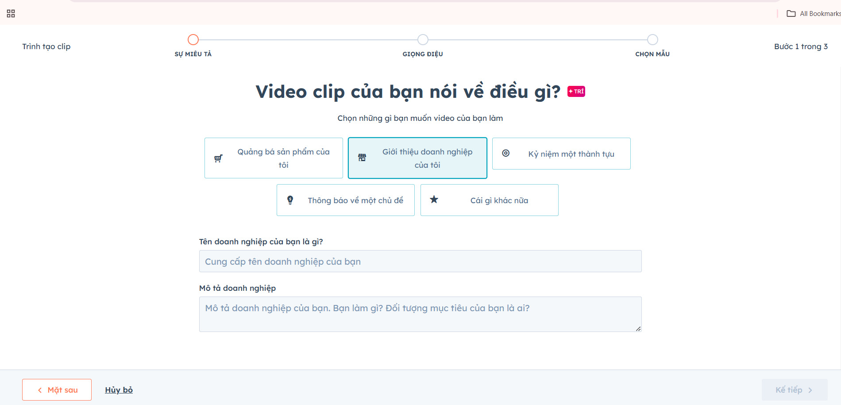The height and width of the screenshot is (405, 841).
Task: Select 'Quảng bá sản phẩm của tôi' option
Action: [274, 158]
